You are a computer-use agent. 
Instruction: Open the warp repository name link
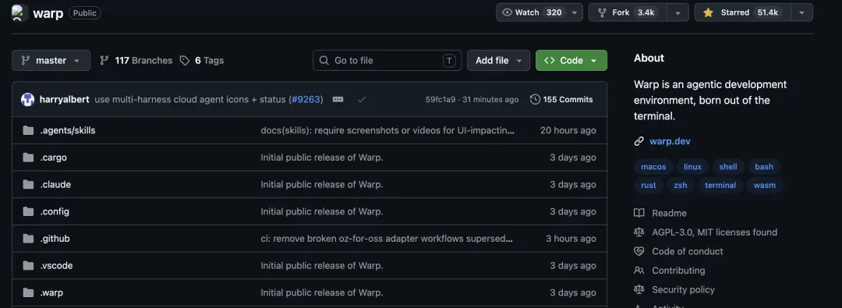[48, 13]
